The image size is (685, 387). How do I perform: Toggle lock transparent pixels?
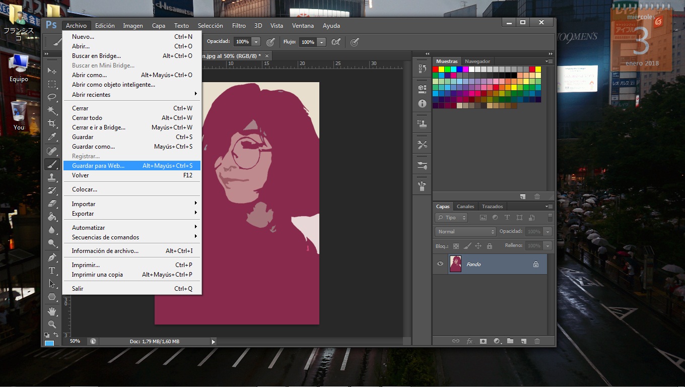pyautogui.click(x=456, y=246)
